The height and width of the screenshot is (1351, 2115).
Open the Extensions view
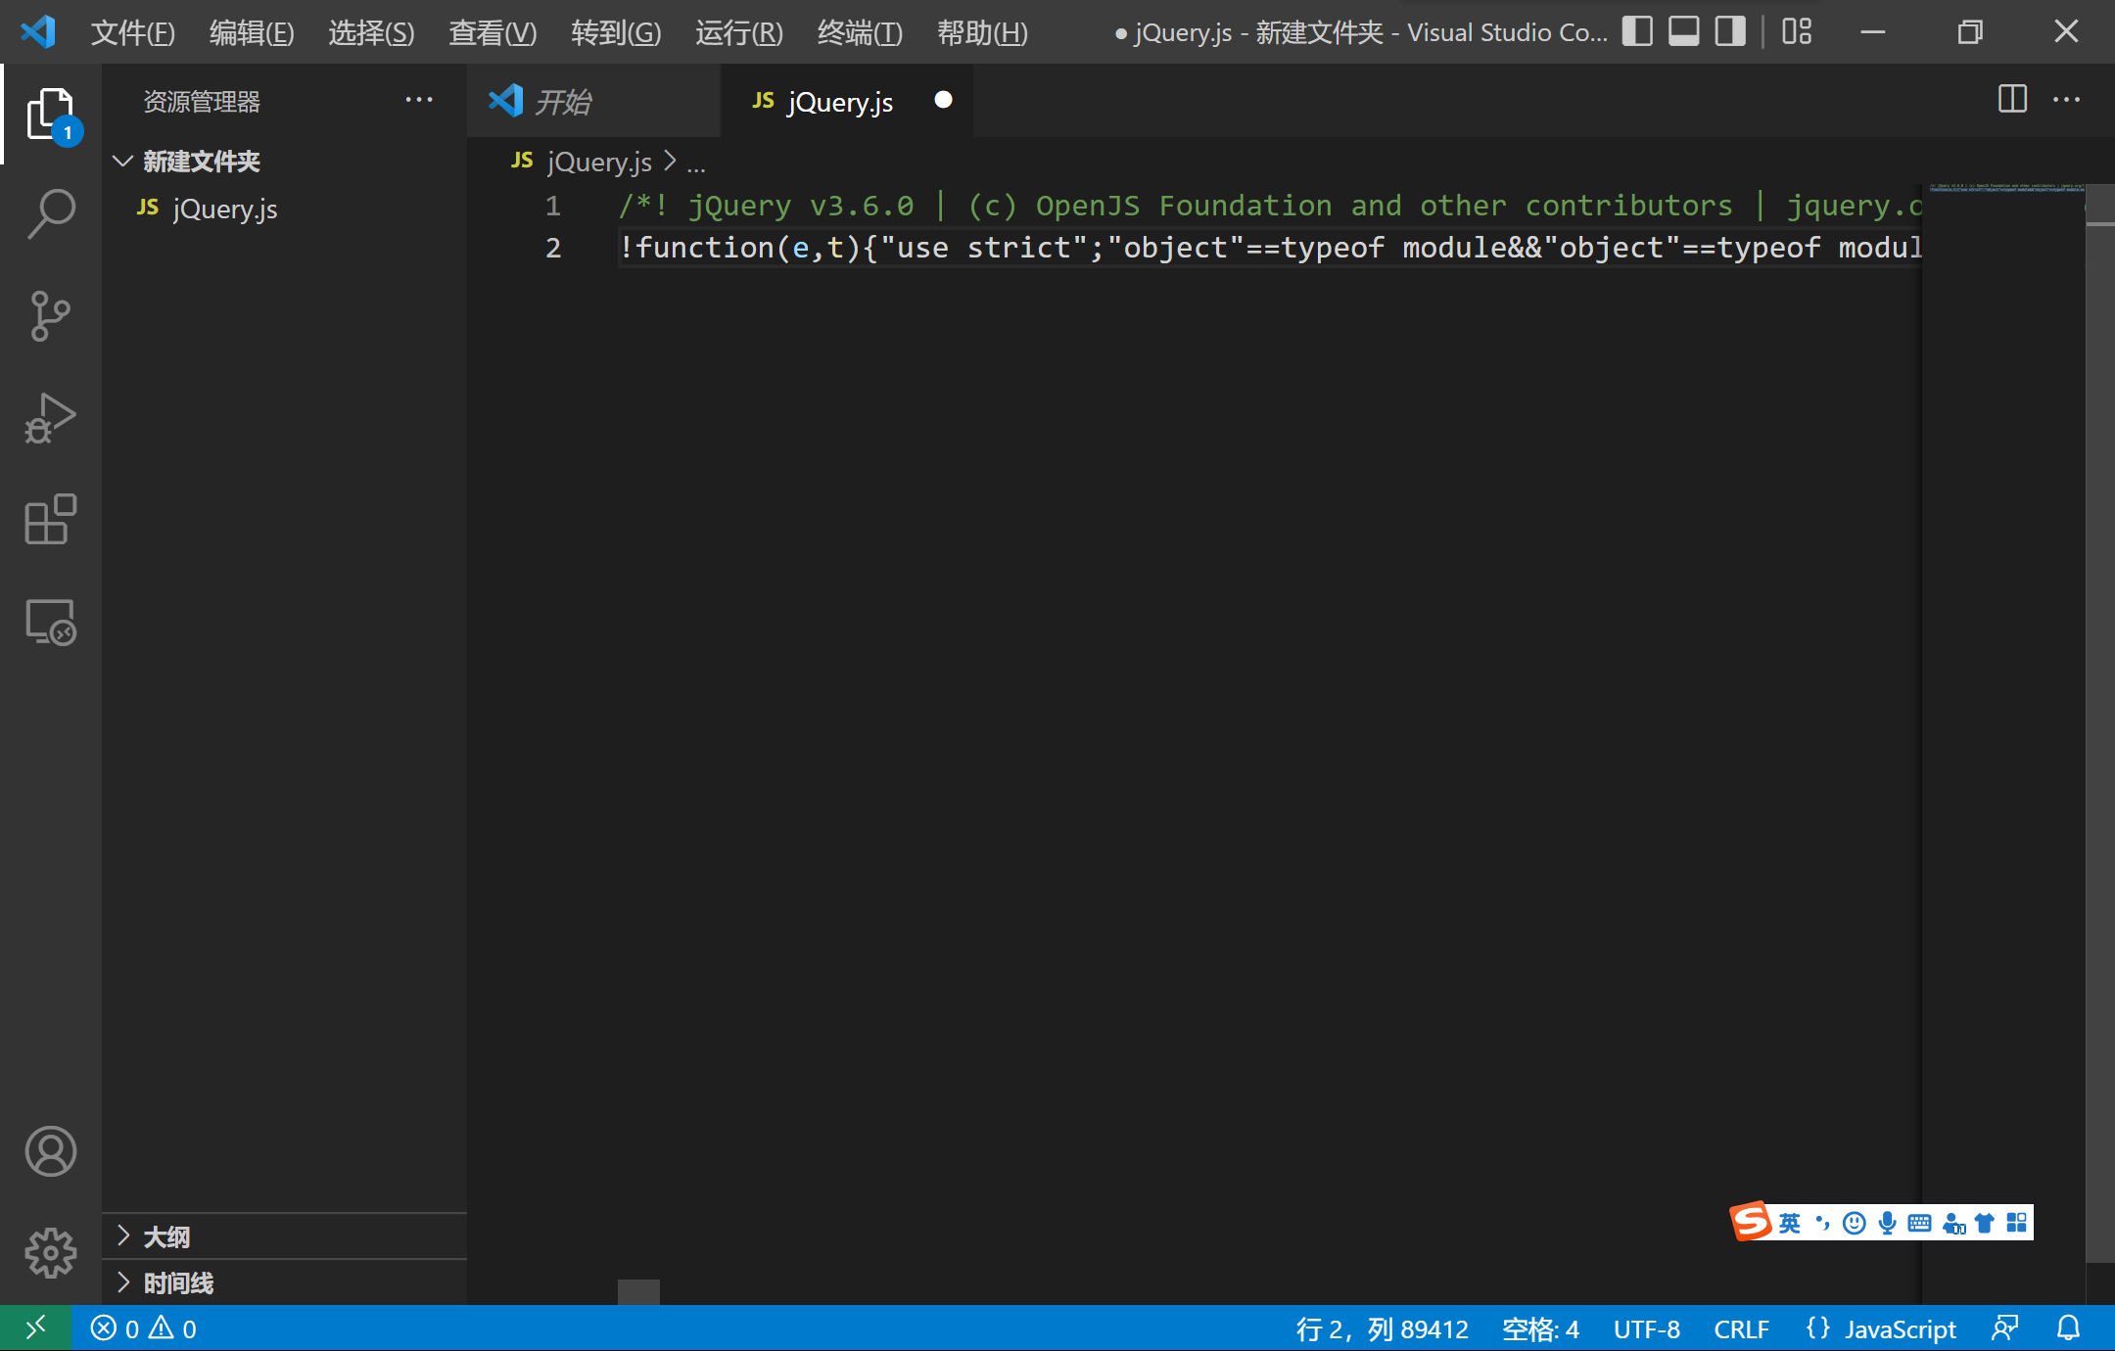click(x=51, y=520)
